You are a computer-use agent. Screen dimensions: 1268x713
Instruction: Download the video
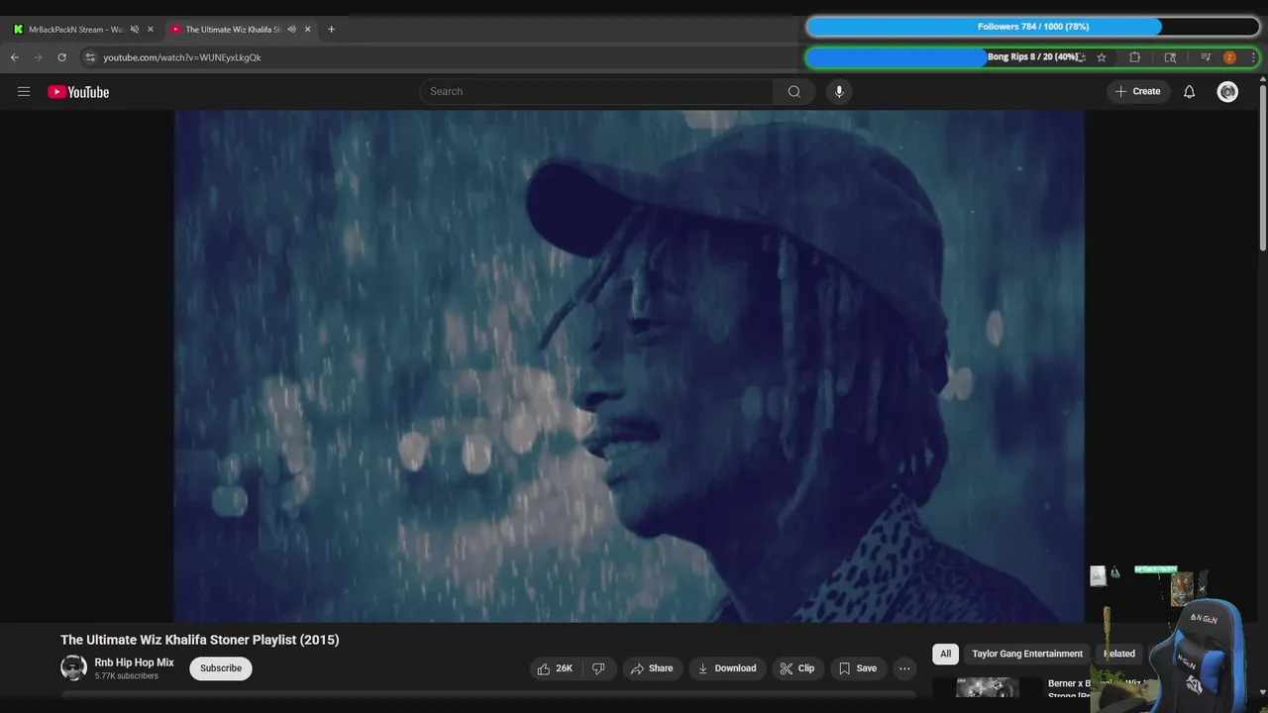point(727,668)
